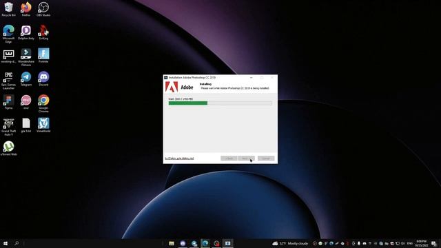
Task: Open the link at installer bottom-left
Action: 179,158
